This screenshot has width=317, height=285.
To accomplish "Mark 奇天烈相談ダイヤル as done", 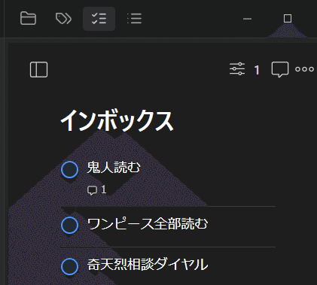I will coord(70,266).
